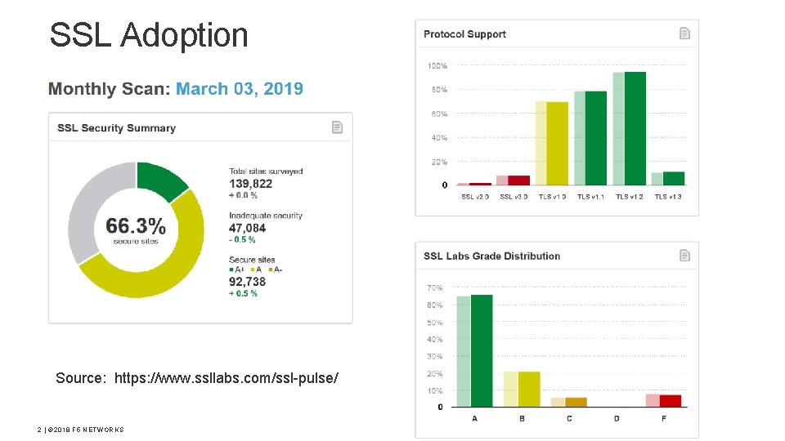This screenshot has width=785, height=441.
Task: Click the + 0.5 % secure sites change
Action: click(x=244, y=293)
